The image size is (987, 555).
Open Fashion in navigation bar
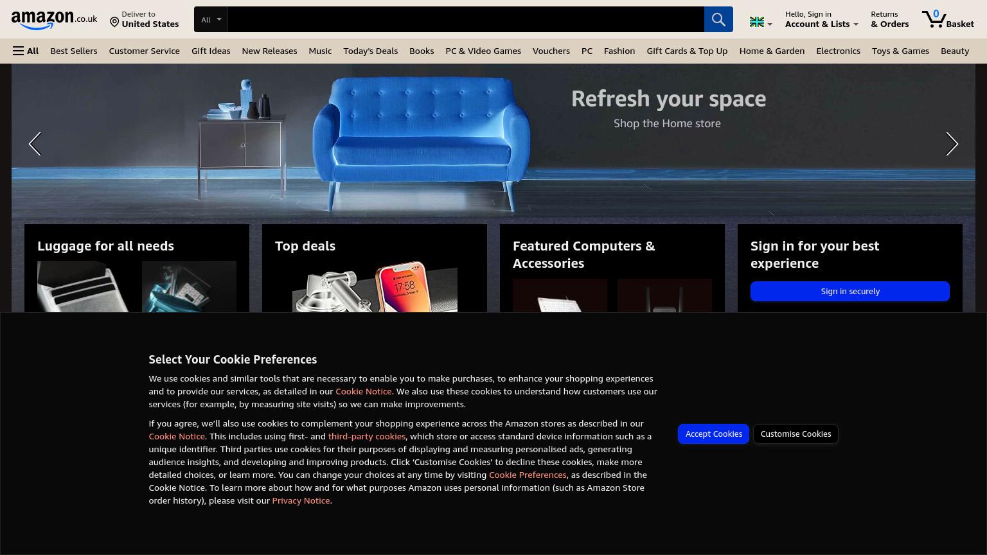click(x=619, y=51)
